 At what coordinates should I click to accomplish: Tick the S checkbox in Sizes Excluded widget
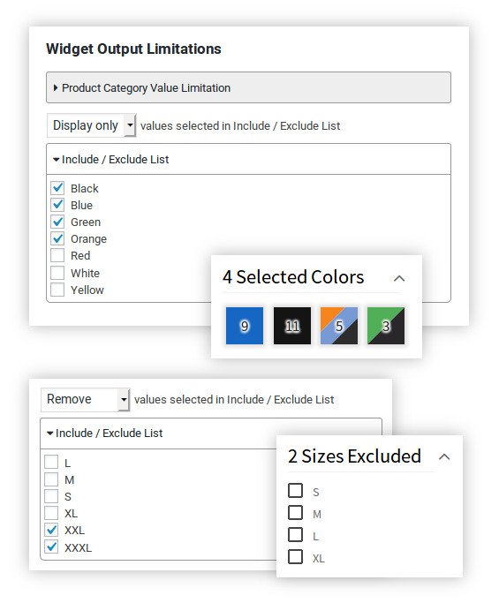pyautogui.click(x=295, y=491)
